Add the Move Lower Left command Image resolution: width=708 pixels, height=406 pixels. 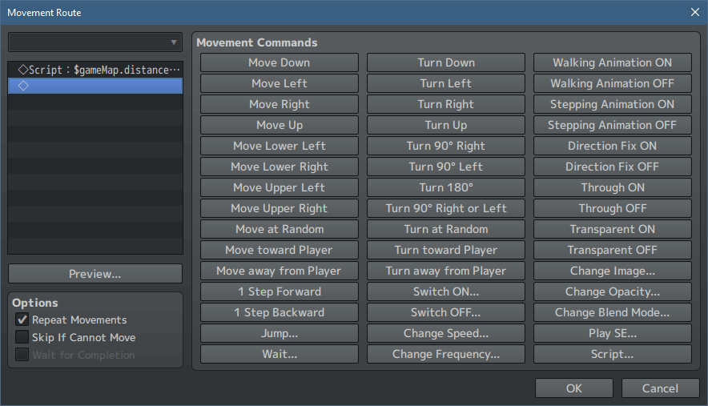click(x=280, y=146)
